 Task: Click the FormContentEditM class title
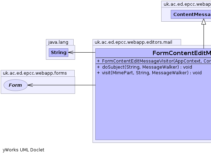coord(182,53)
